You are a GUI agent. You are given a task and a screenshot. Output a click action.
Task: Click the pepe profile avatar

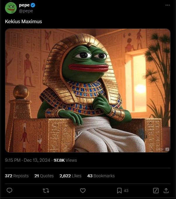tap(11, 8)
